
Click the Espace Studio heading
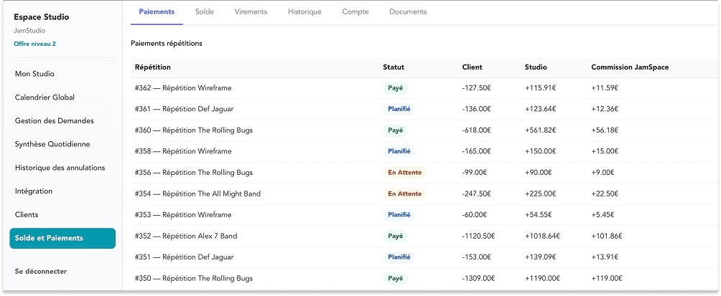pyautogui.click(x=42, y=17)
